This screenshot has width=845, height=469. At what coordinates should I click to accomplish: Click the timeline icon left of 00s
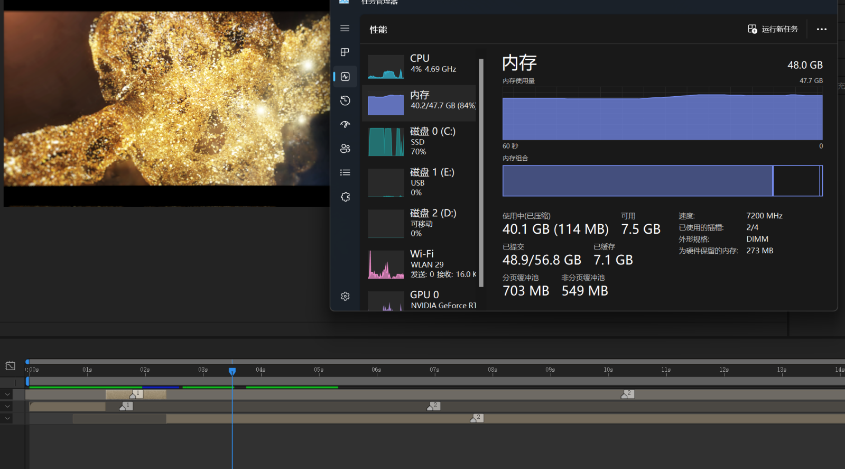click(11, 366)
